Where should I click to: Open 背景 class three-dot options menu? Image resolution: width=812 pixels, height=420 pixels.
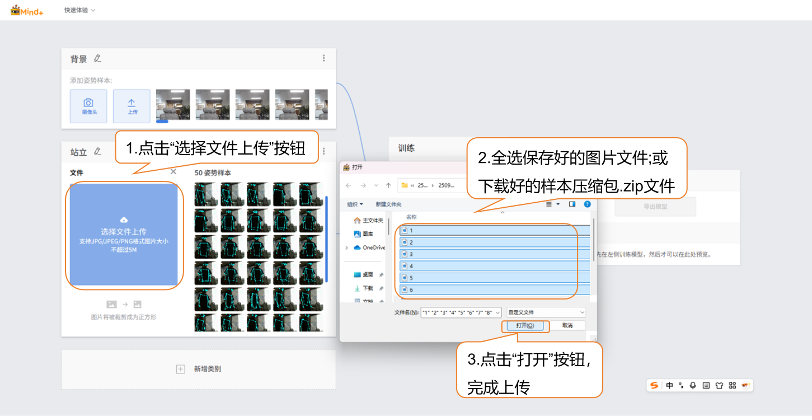pos(323,58)
